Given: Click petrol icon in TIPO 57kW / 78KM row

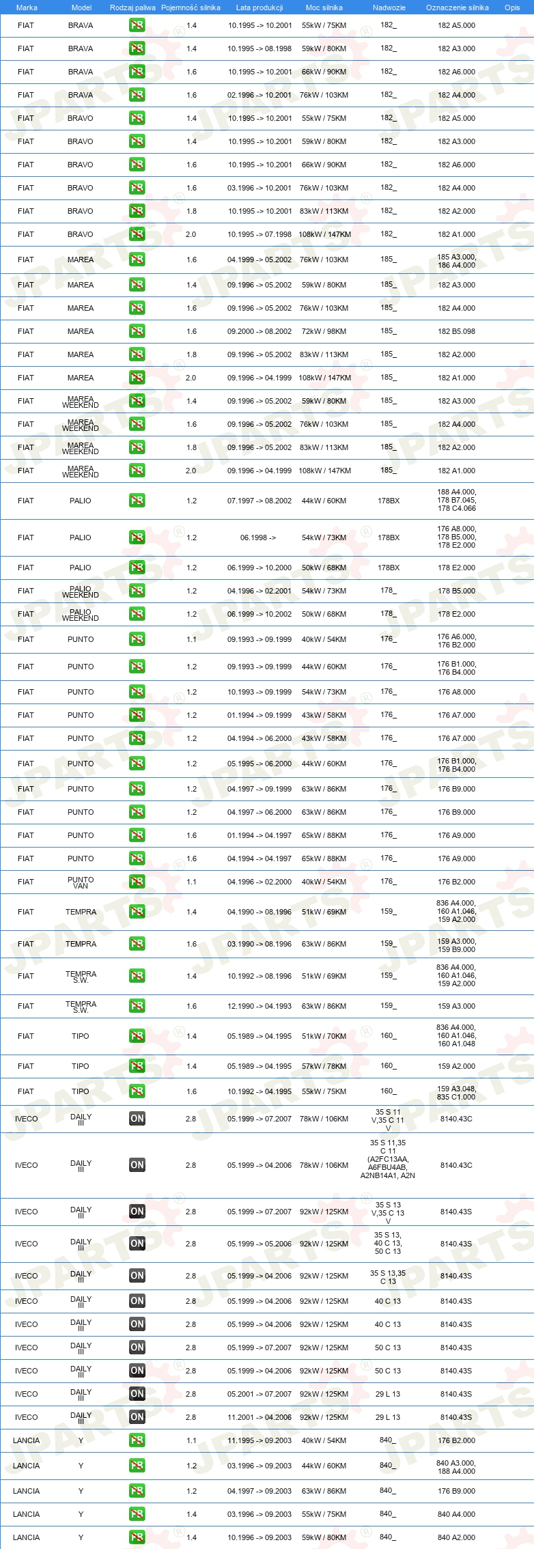Looking at the screenshot, I should (137, 1066).
